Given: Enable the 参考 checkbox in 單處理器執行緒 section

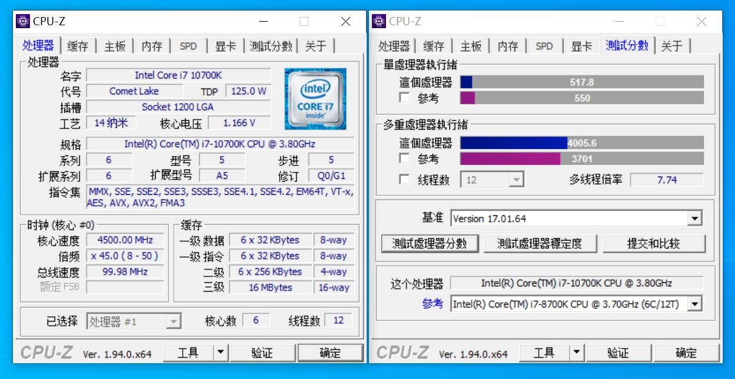Looking at the screenshot, I should [x=404, y=98].
